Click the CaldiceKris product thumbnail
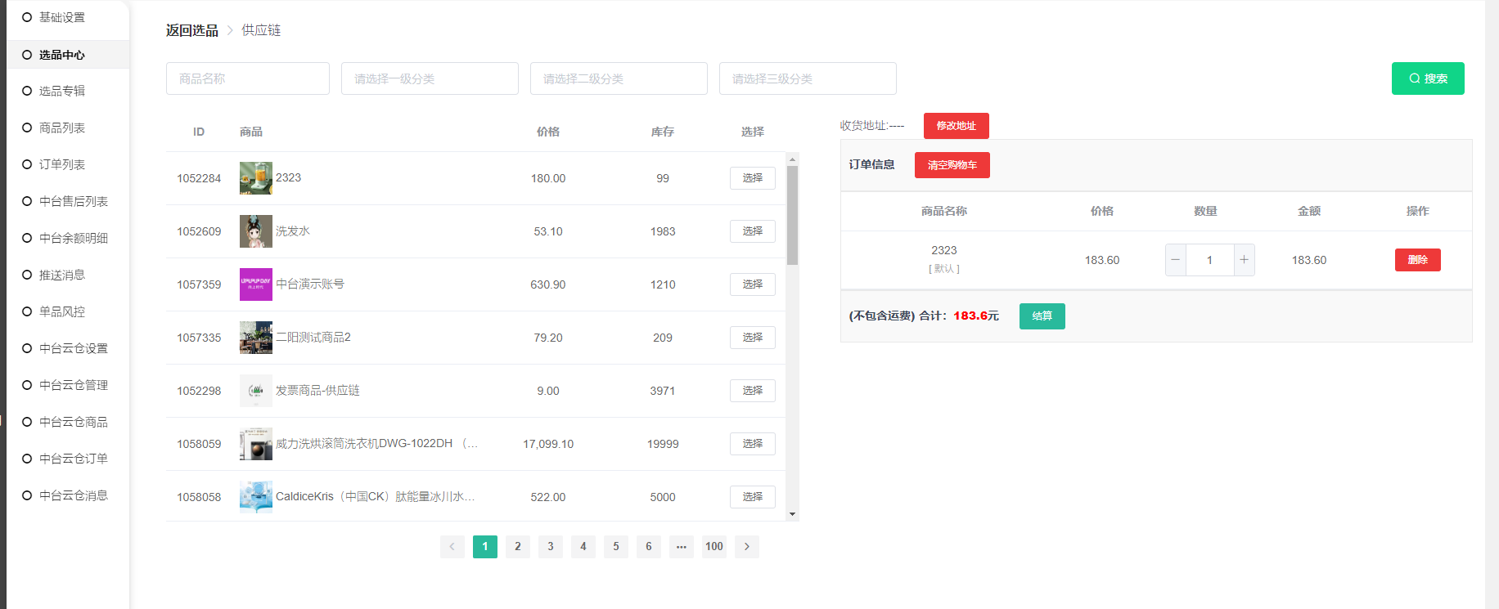This screenshot has height=609, width=1499. coord(256,497)
